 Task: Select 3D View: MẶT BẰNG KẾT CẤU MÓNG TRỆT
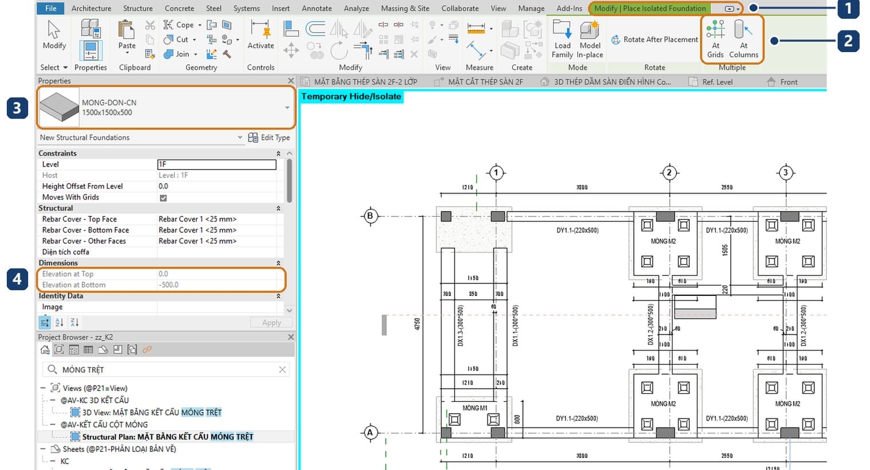click(151, 412)
